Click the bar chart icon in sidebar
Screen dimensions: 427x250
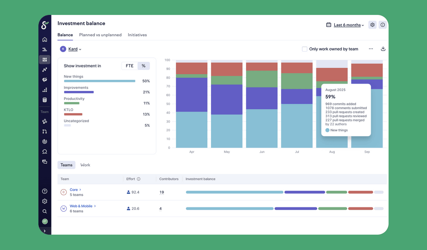[44, 49]
